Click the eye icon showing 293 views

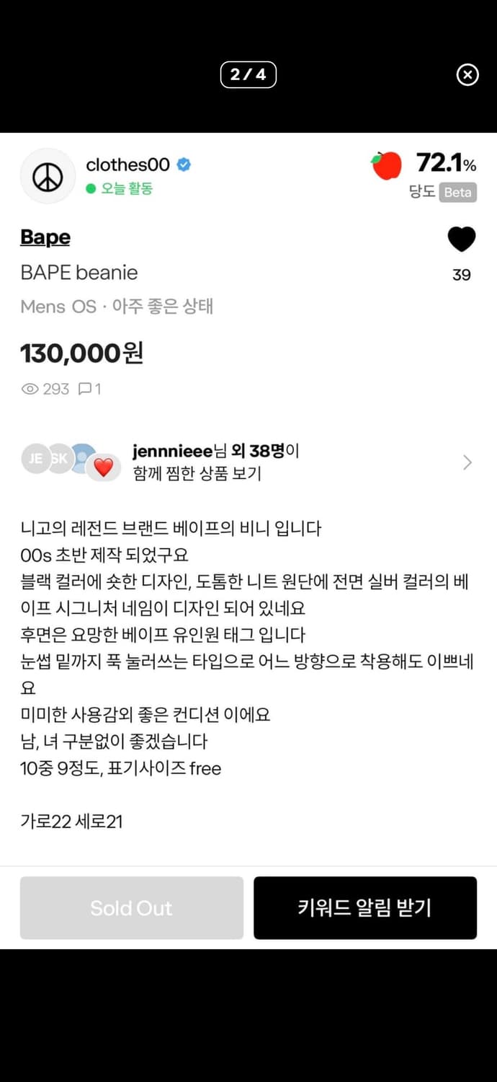tap(30, 389)
